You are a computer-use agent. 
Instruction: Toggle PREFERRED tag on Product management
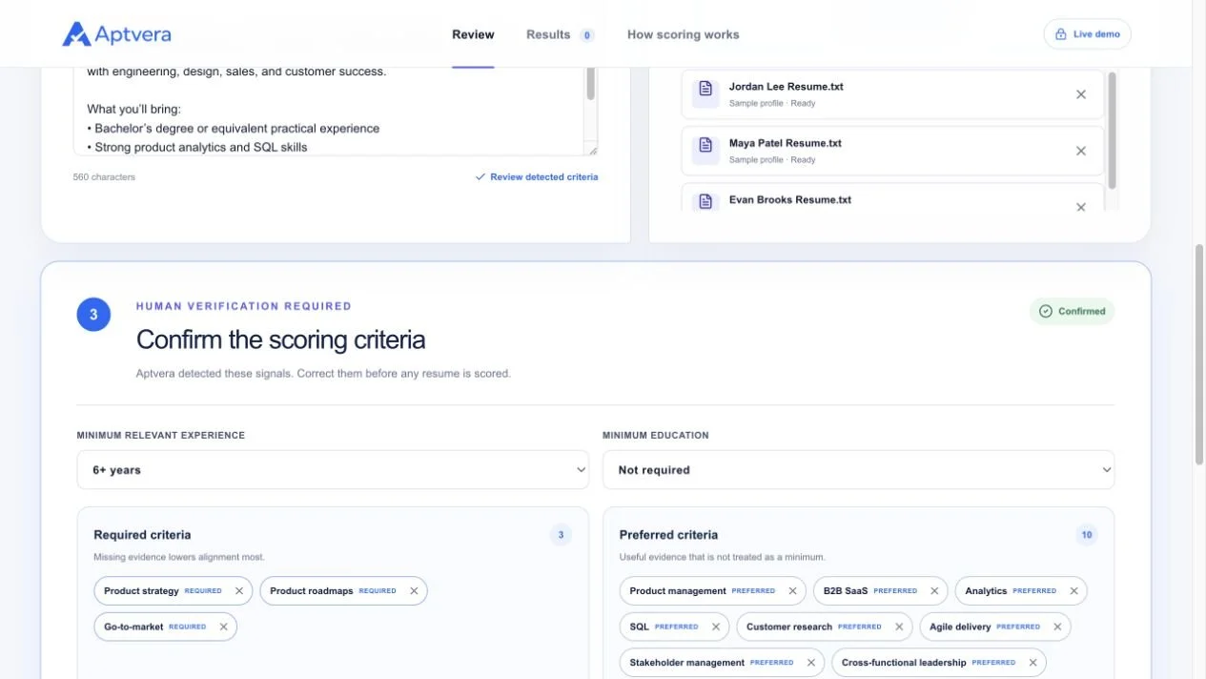(753, 591)
